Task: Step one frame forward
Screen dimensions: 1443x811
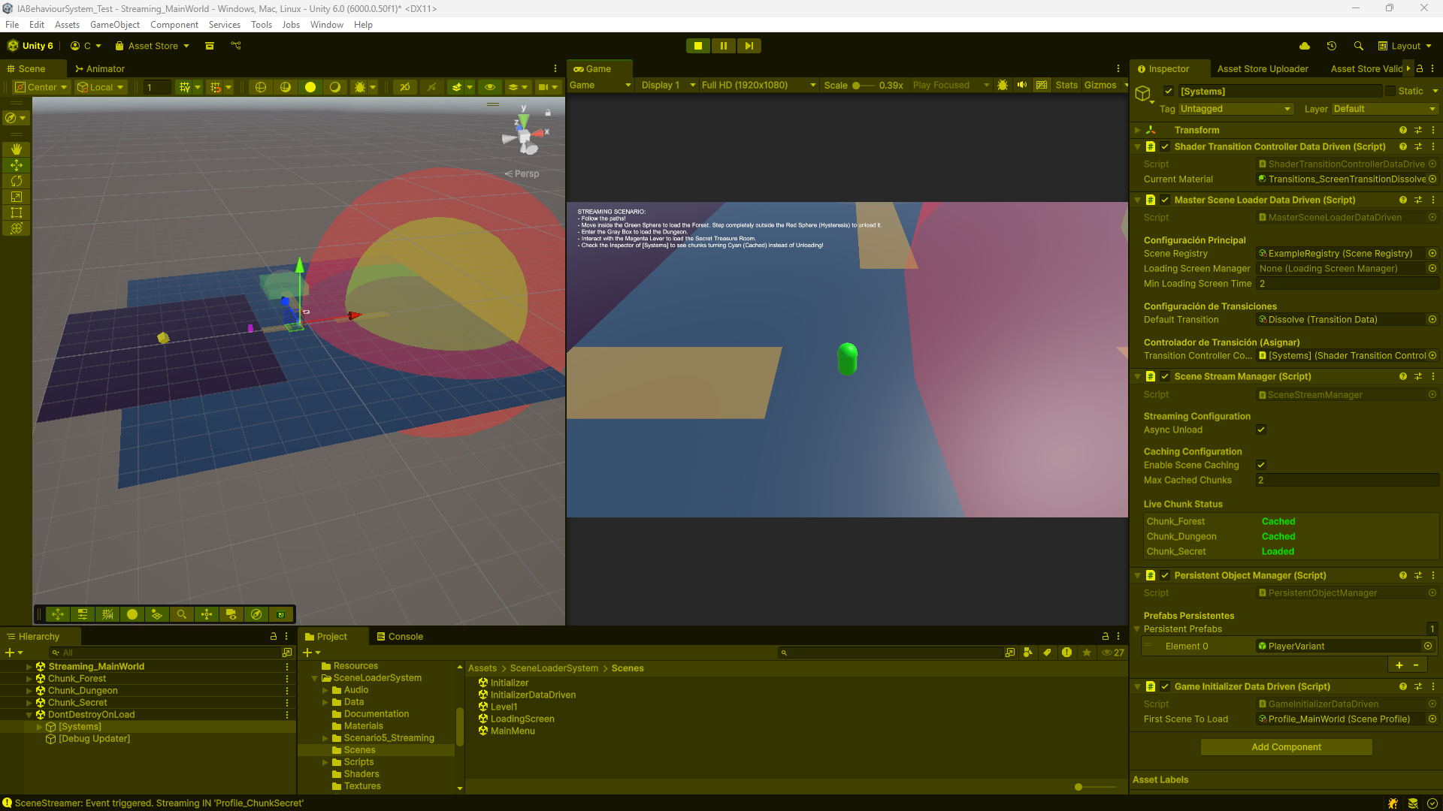Action: point(749,46)
